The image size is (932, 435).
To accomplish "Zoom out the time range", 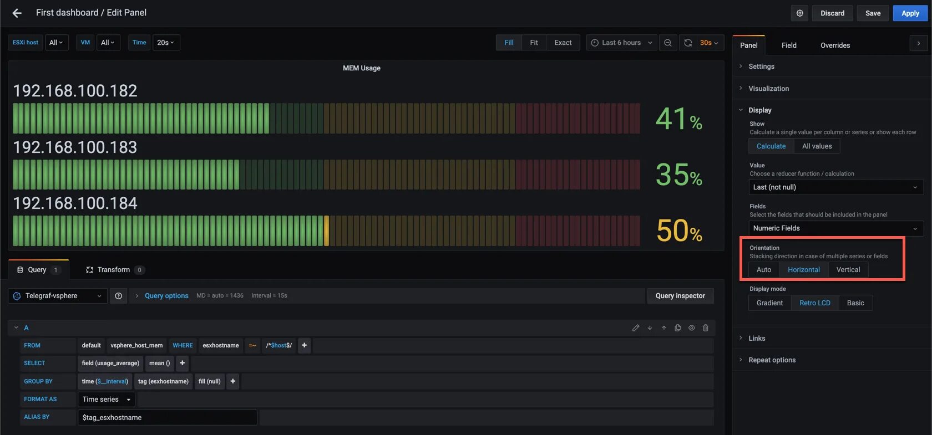I will (x=667, y=43).
